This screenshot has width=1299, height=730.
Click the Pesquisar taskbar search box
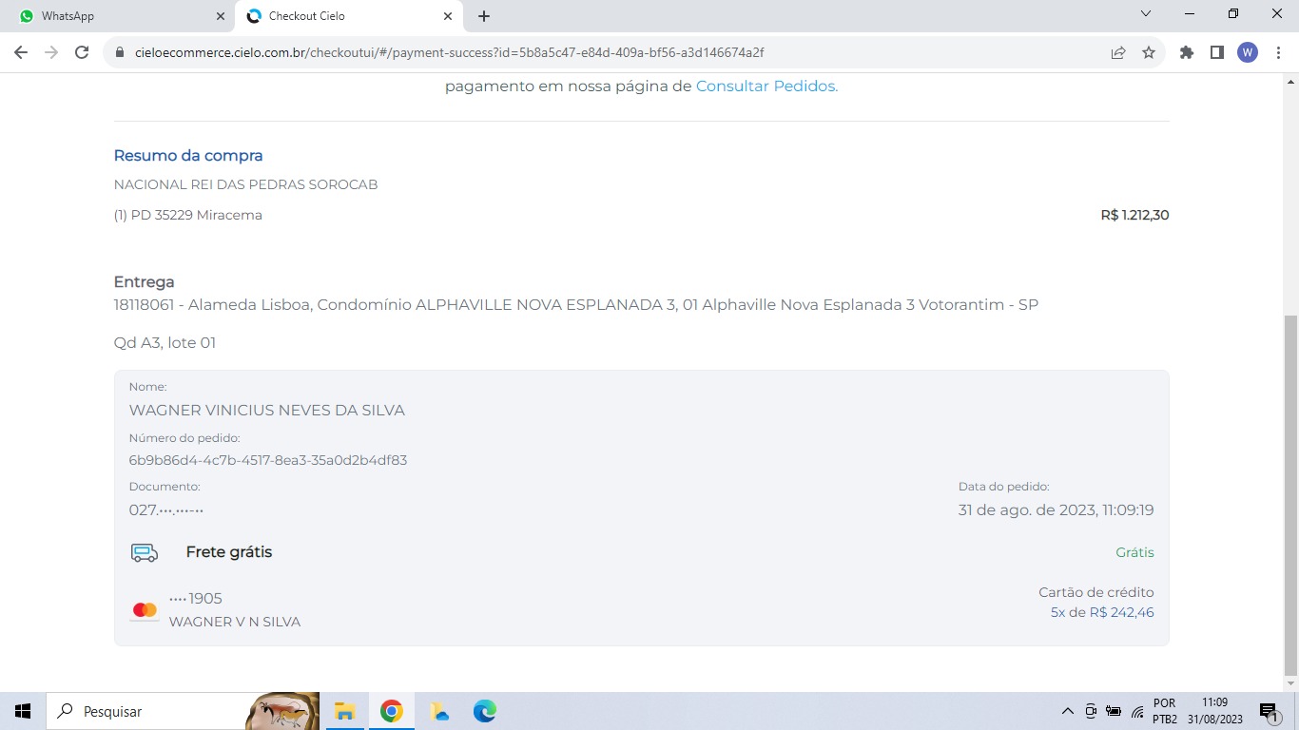pyautogui.click(x=152, y=711)
